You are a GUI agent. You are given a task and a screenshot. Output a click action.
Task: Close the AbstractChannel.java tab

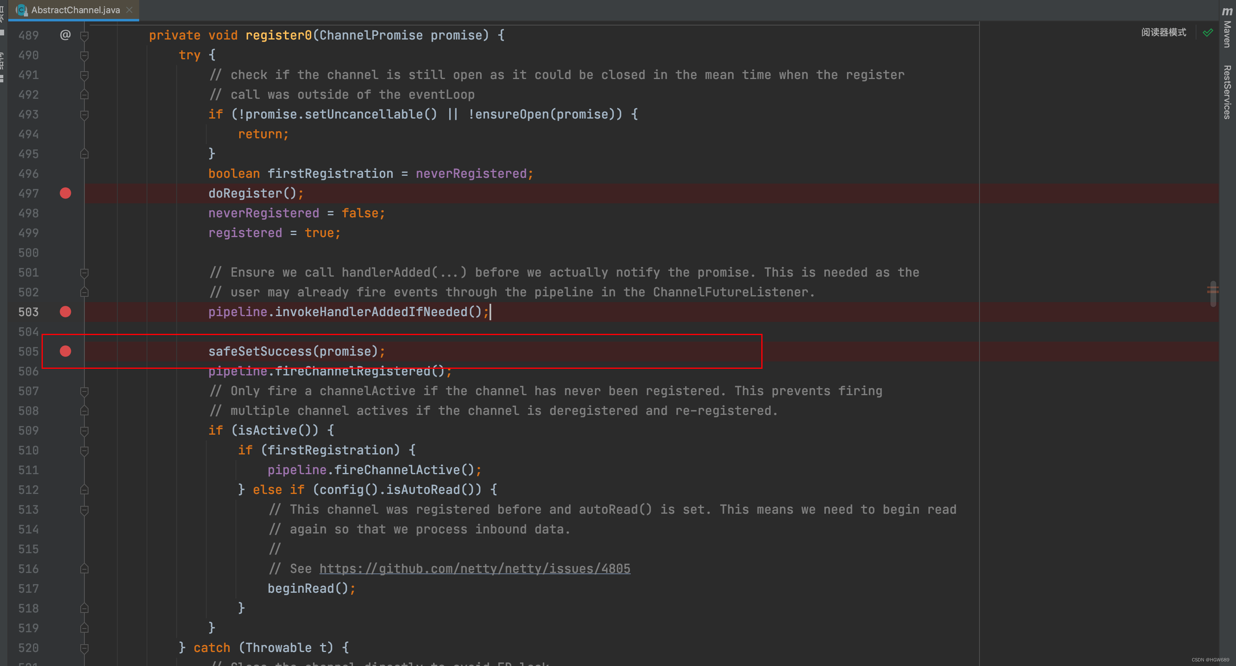[129, 9]
